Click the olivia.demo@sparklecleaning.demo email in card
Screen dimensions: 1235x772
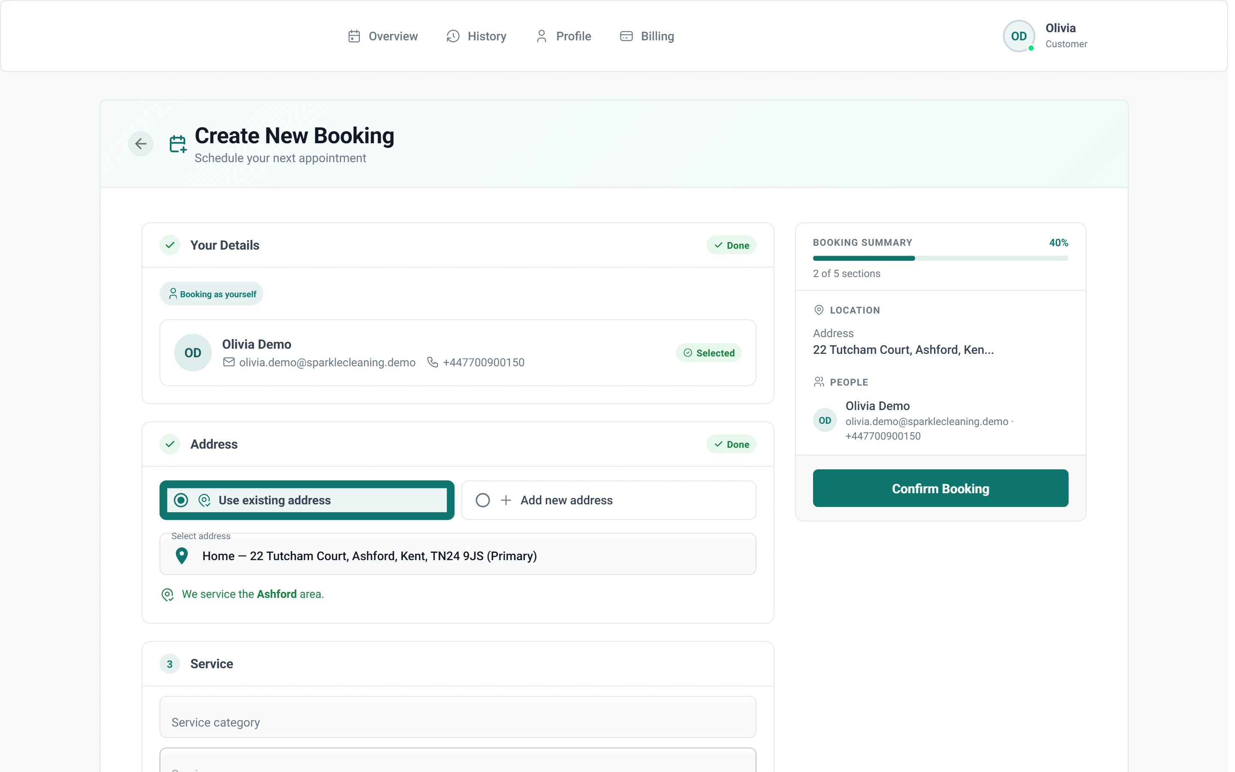(x=328, y=362)
